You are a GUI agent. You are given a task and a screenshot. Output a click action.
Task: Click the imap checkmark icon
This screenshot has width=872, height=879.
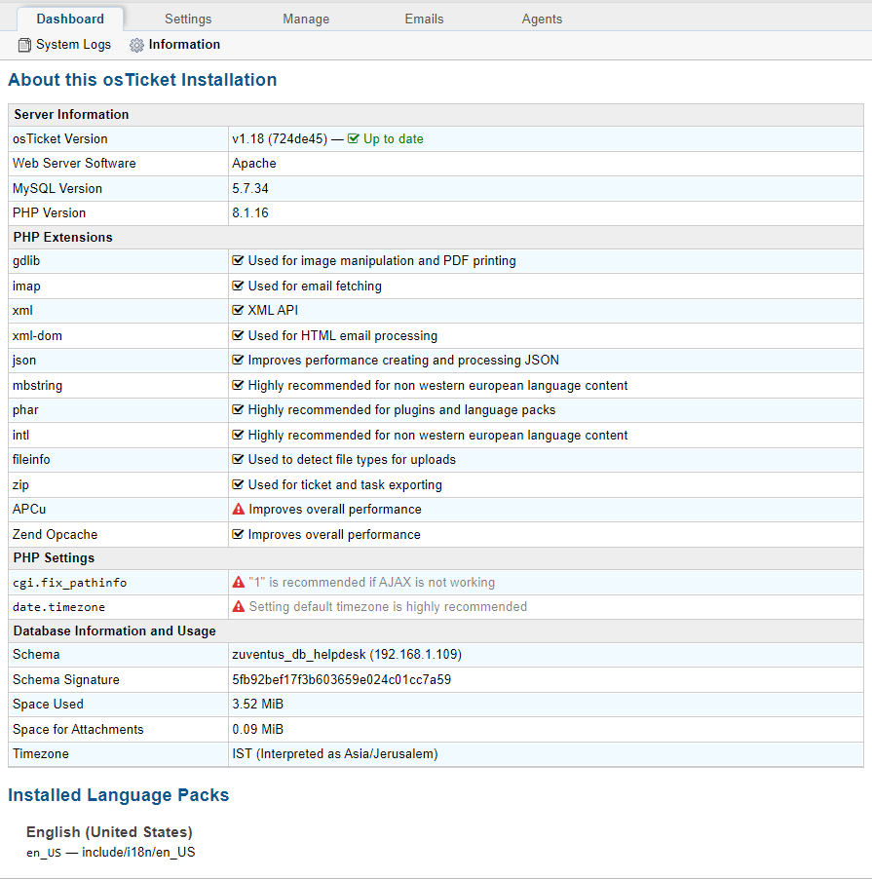[x=238, y=286]
